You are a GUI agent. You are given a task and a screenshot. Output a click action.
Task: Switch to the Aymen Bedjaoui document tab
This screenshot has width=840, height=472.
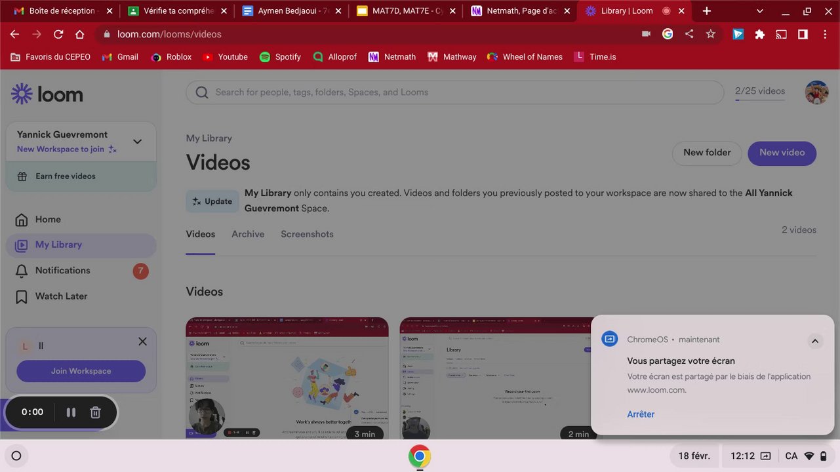coord(292,11)
